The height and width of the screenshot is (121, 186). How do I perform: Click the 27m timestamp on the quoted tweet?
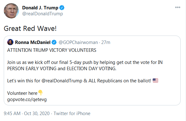(x=106, y=42)
